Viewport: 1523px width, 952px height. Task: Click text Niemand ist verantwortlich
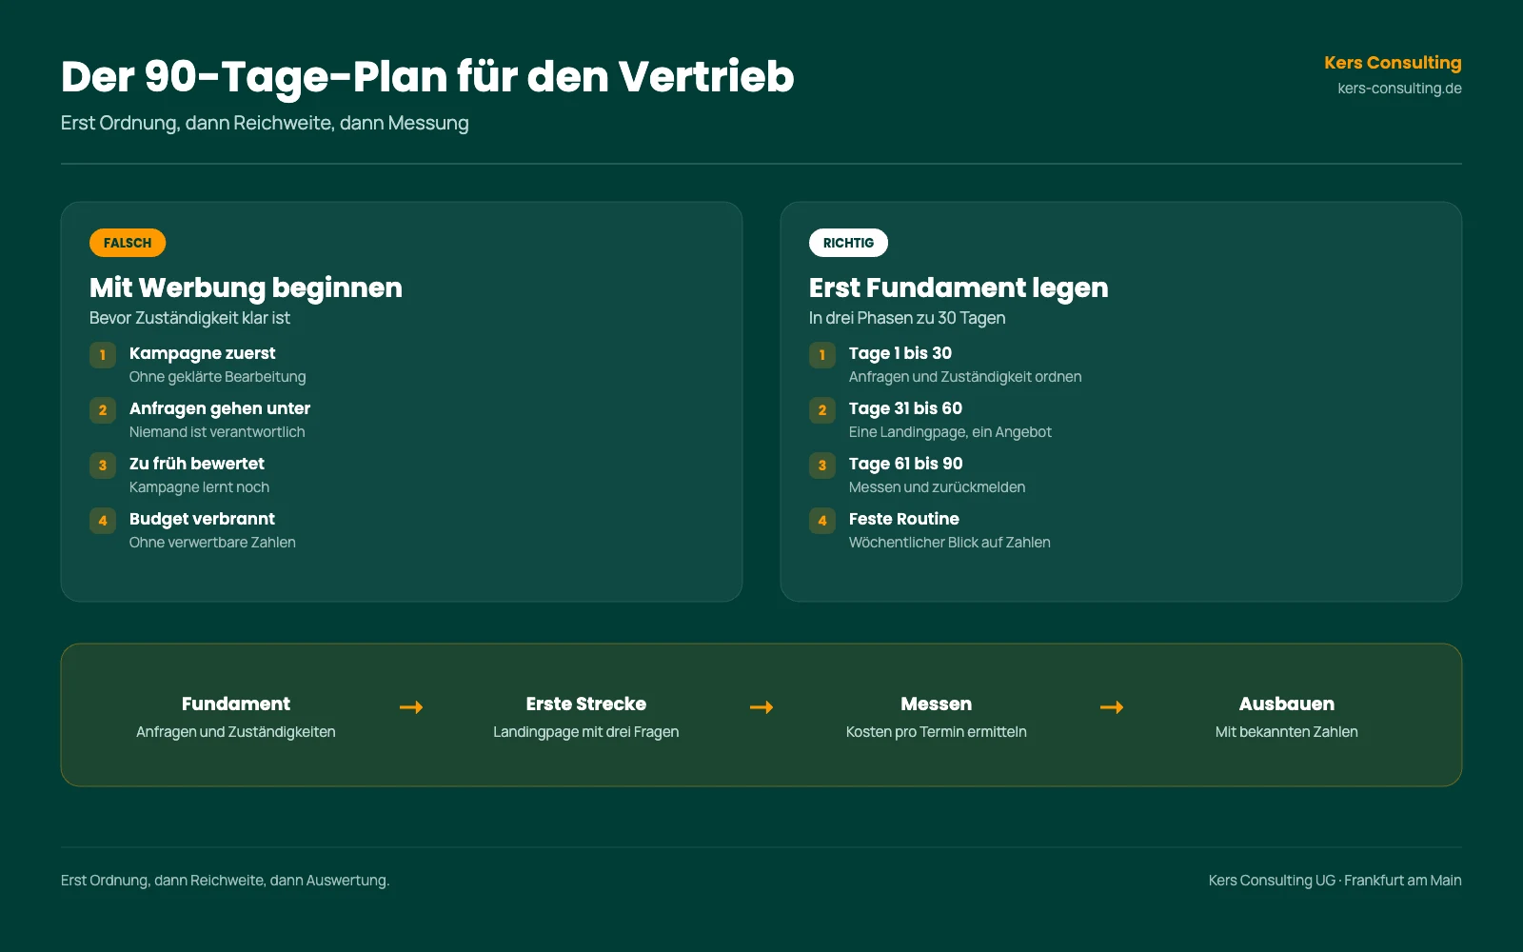tap(217, 432)
